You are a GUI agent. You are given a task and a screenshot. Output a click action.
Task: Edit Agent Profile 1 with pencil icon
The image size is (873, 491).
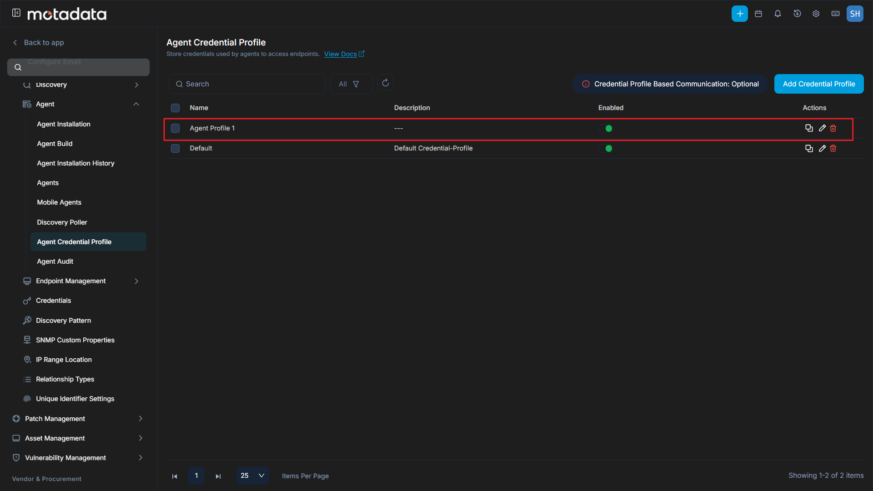click(x=822, y=128)
